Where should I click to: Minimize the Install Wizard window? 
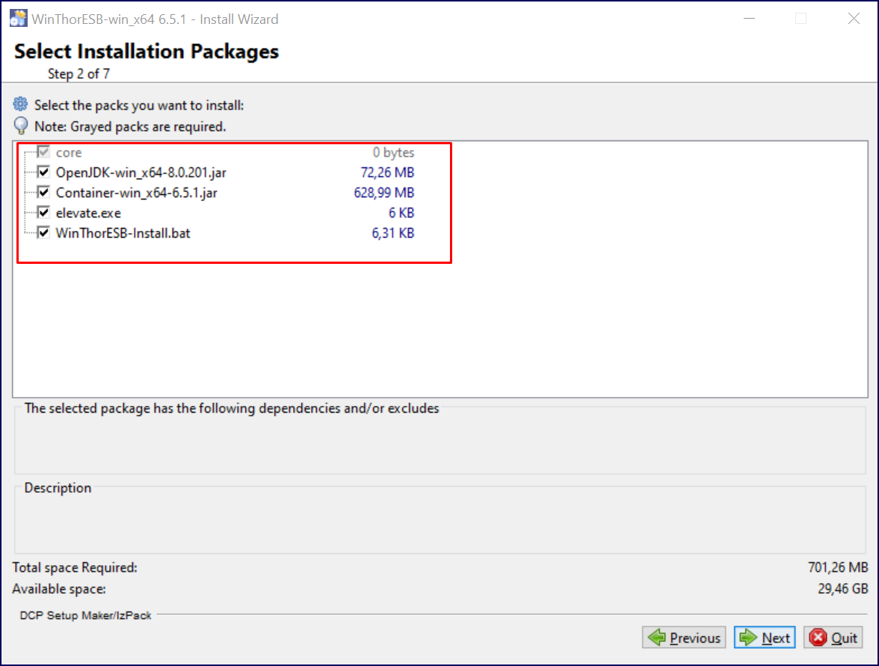click(x=749, y=19)
